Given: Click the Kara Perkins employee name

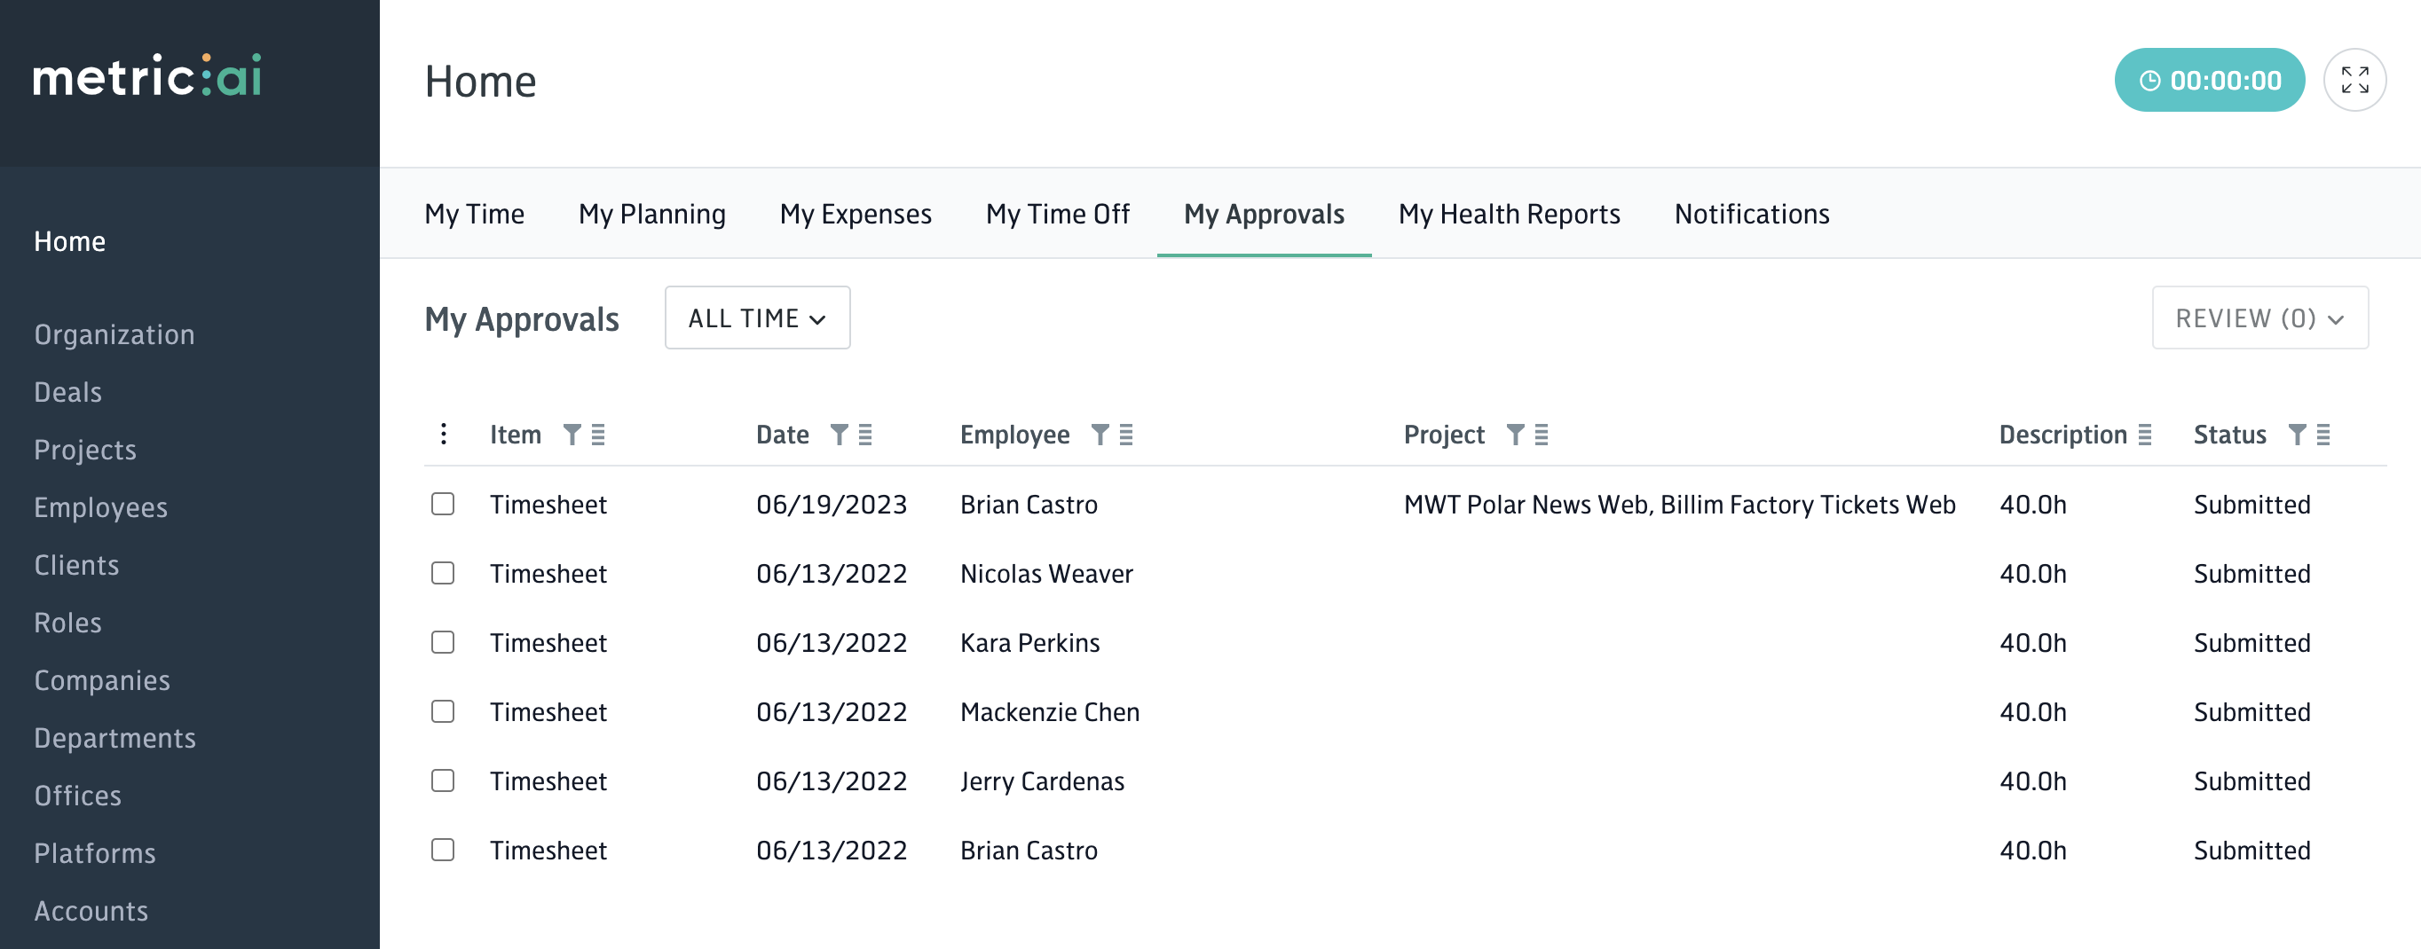Looking at the screenshot, I should tap(1029, 643).
